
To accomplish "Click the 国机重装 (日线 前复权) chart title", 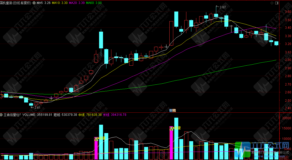I will click(16, 3).
